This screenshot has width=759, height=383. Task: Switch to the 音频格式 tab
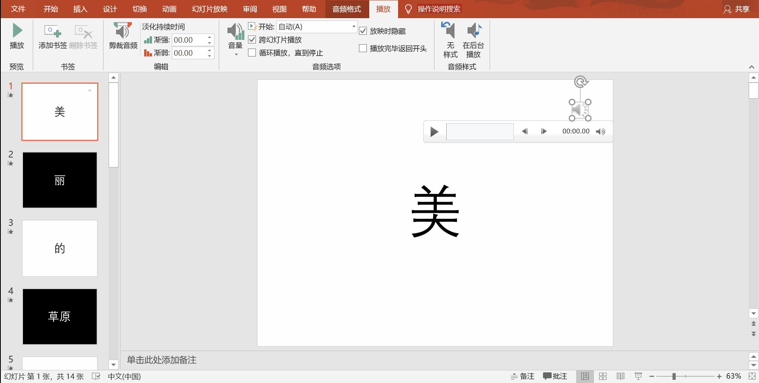coord(346,9)
